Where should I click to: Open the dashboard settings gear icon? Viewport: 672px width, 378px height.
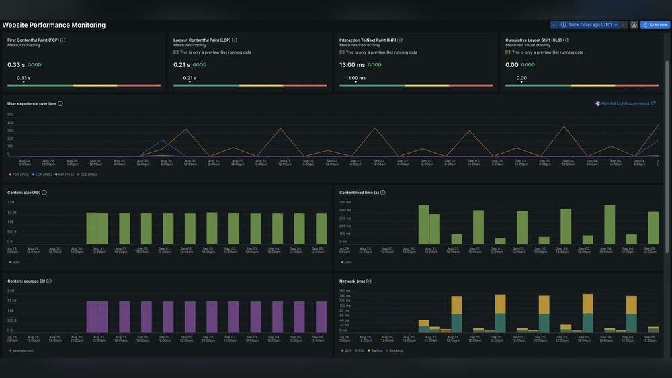tap(634, 25)
